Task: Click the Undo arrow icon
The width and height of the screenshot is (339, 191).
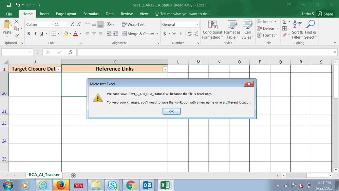Action: click(18, 5)
